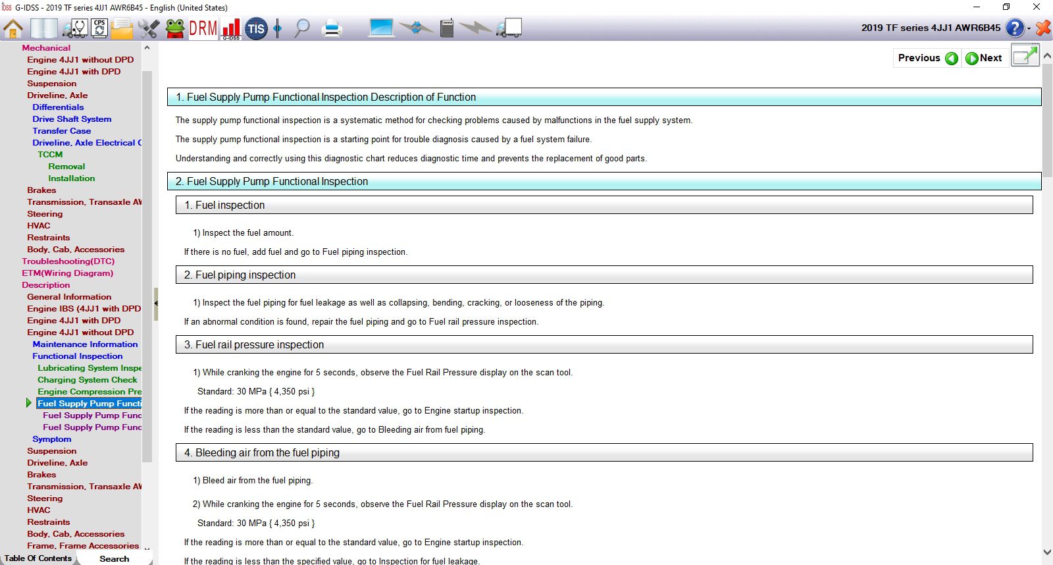Collapse the '1. Fuel inspection' step header

click(x=604, y=205)
